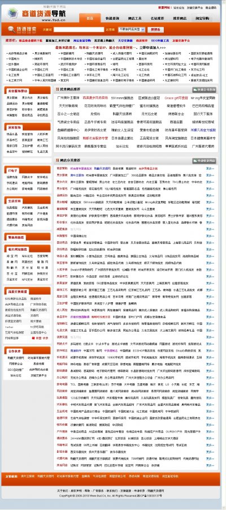Go to the 名站推荐 tab
The height and width of the screenshot is (510, 226).
click(x=157, y=19)
